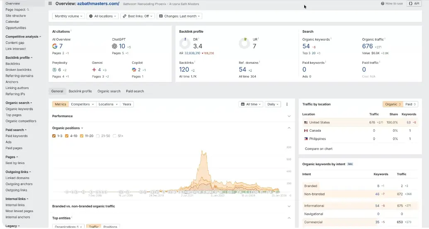Click the search icon beside Page inspect

point(28,10)
